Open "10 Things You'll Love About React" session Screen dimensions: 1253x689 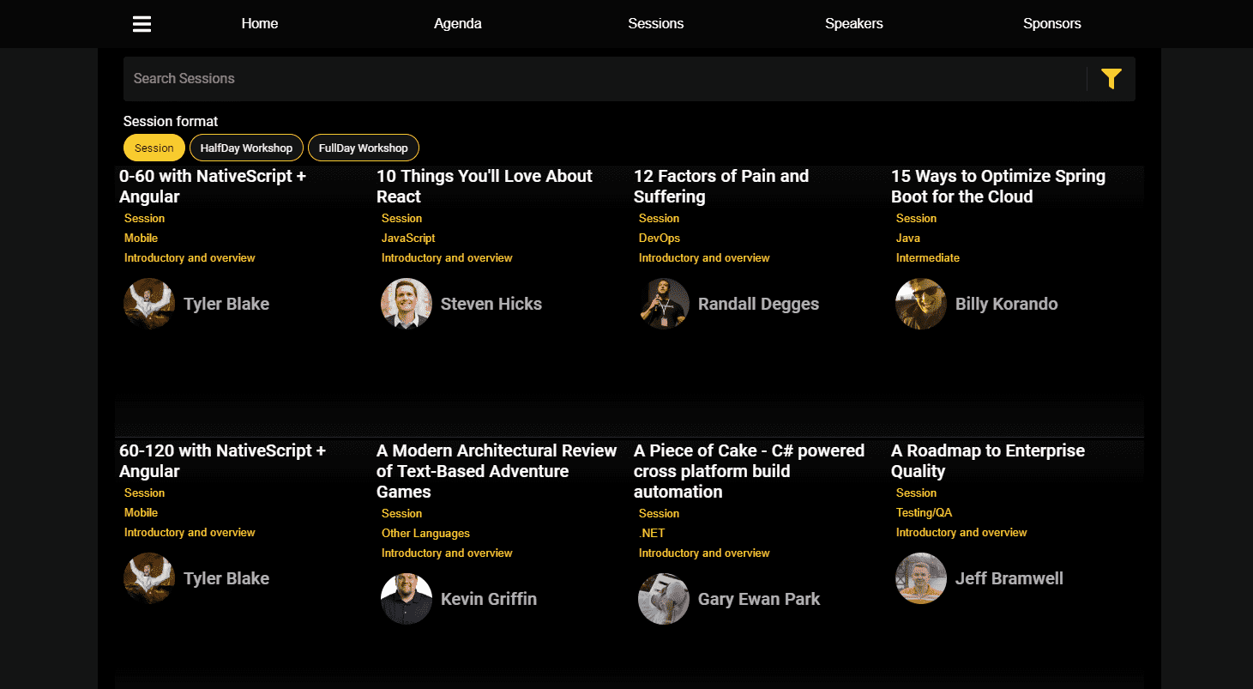(x=484, y=186)
